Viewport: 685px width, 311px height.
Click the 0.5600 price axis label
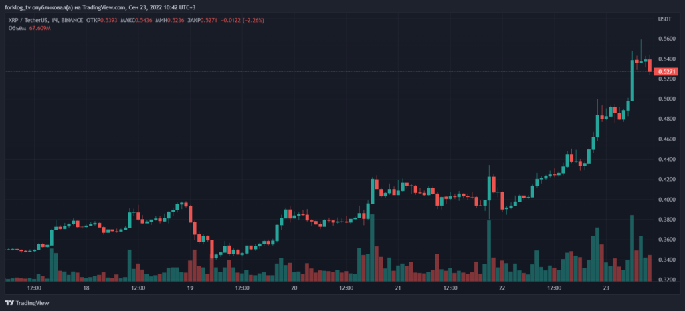pos(667,39)
